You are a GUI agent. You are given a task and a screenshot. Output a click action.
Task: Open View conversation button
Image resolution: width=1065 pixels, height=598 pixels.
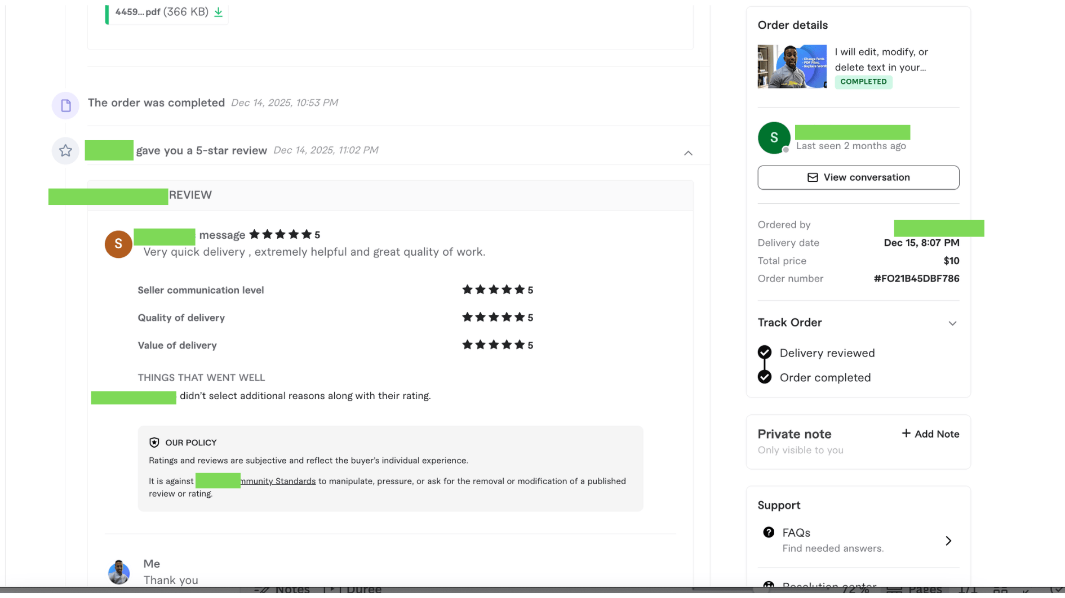click(858, 178)
